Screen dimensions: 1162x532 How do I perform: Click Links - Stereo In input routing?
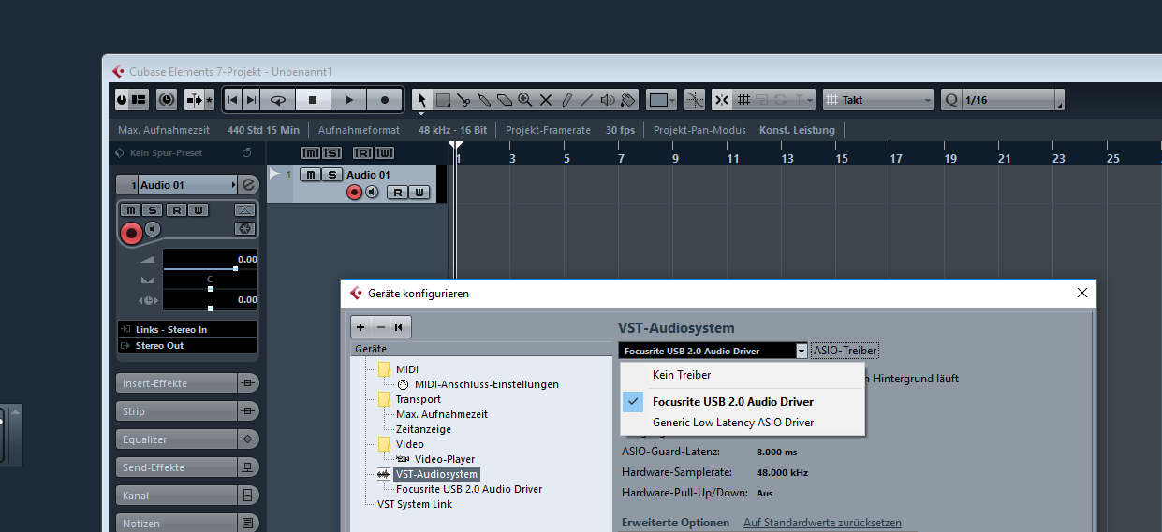tap(187, 329)
